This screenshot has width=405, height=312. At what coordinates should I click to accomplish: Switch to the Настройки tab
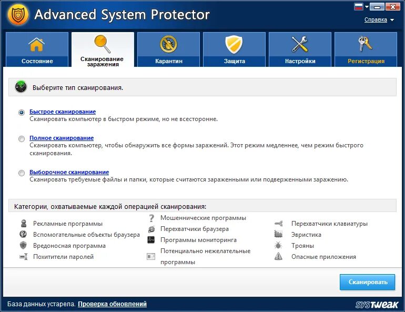(300, 49)
